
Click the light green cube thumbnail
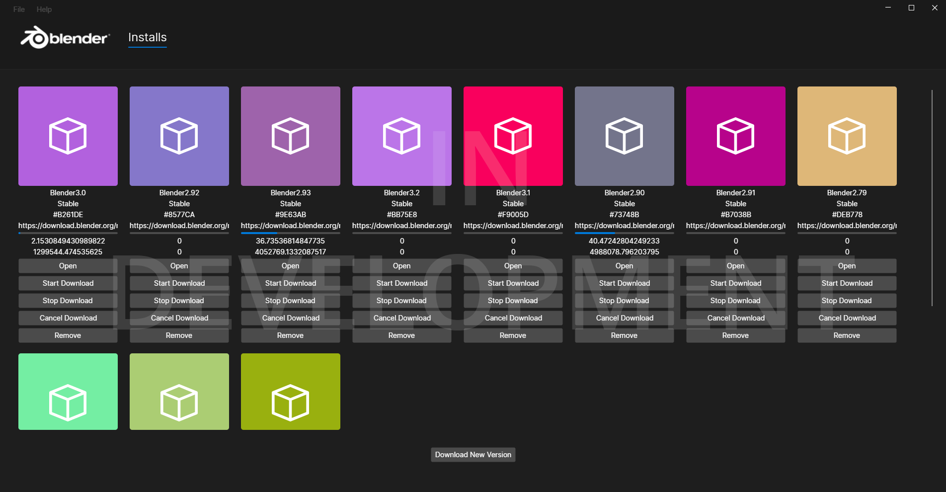(x=179, y=392)
